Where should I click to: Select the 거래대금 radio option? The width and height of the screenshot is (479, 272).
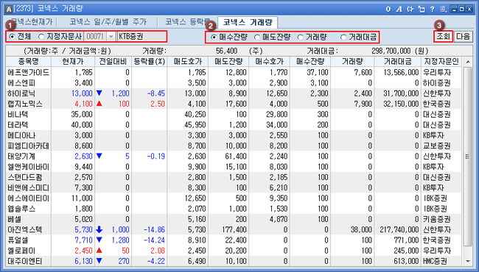tap(343, 37)
